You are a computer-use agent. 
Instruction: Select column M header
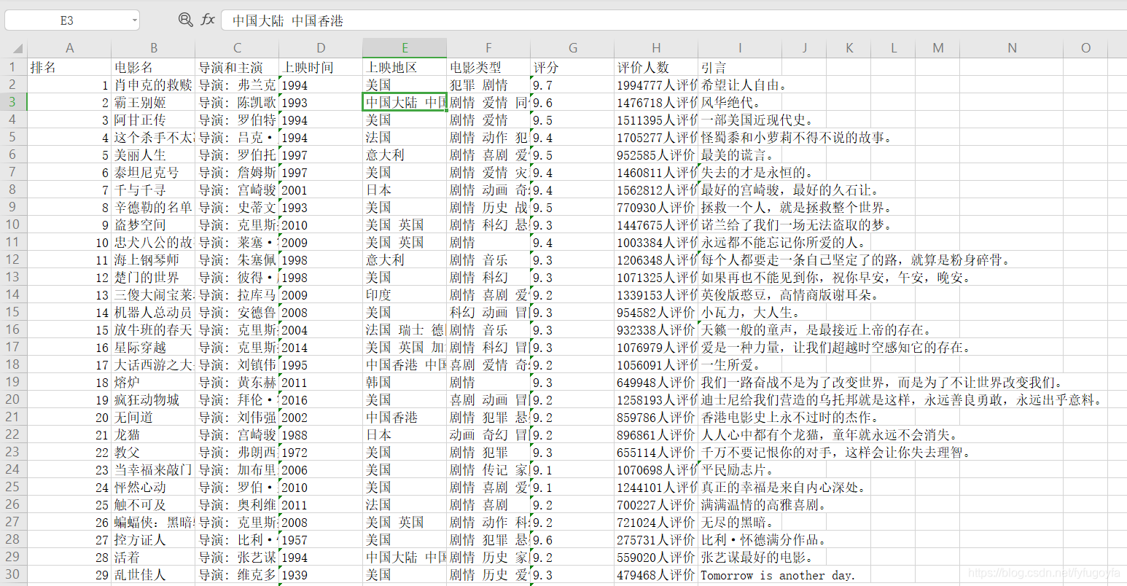click(x=938, y=48)
